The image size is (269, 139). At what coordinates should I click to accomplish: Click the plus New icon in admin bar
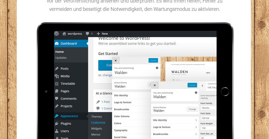98,34
